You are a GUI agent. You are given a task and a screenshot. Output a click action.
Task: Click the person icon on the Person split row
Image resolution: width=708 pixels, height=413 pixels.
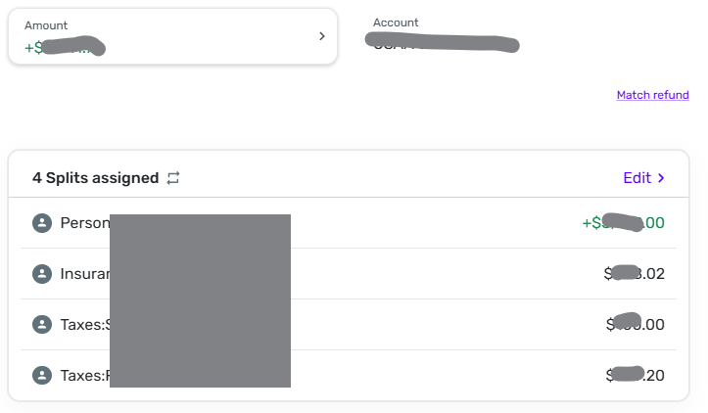42,223
